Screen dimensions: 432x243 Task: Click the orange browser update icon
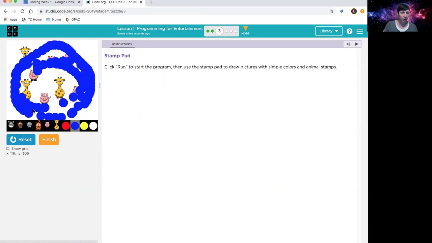tap(362, 11)
